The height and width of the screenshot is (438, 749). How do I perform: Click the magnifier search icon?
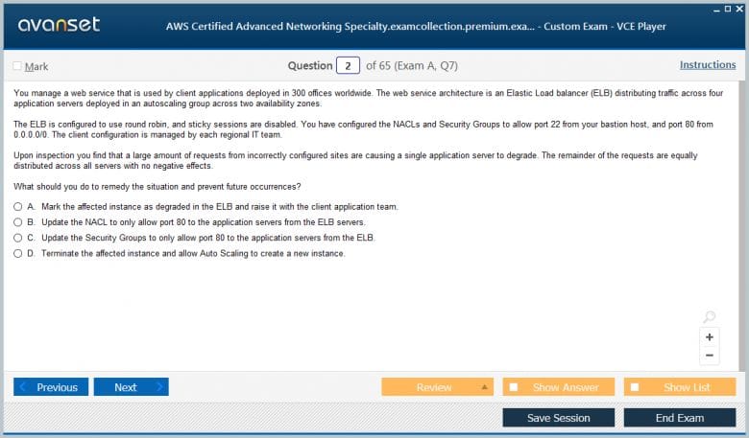click(x=710, y=317)
